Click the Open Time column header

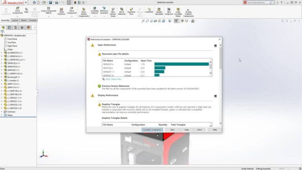tap(146, 60)
